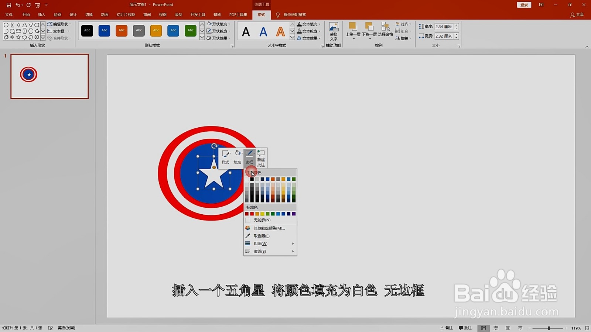Open the 文本填充 (Text Fill) dropdown
Viewport: 591px width, 332px height.
(309, 24)
